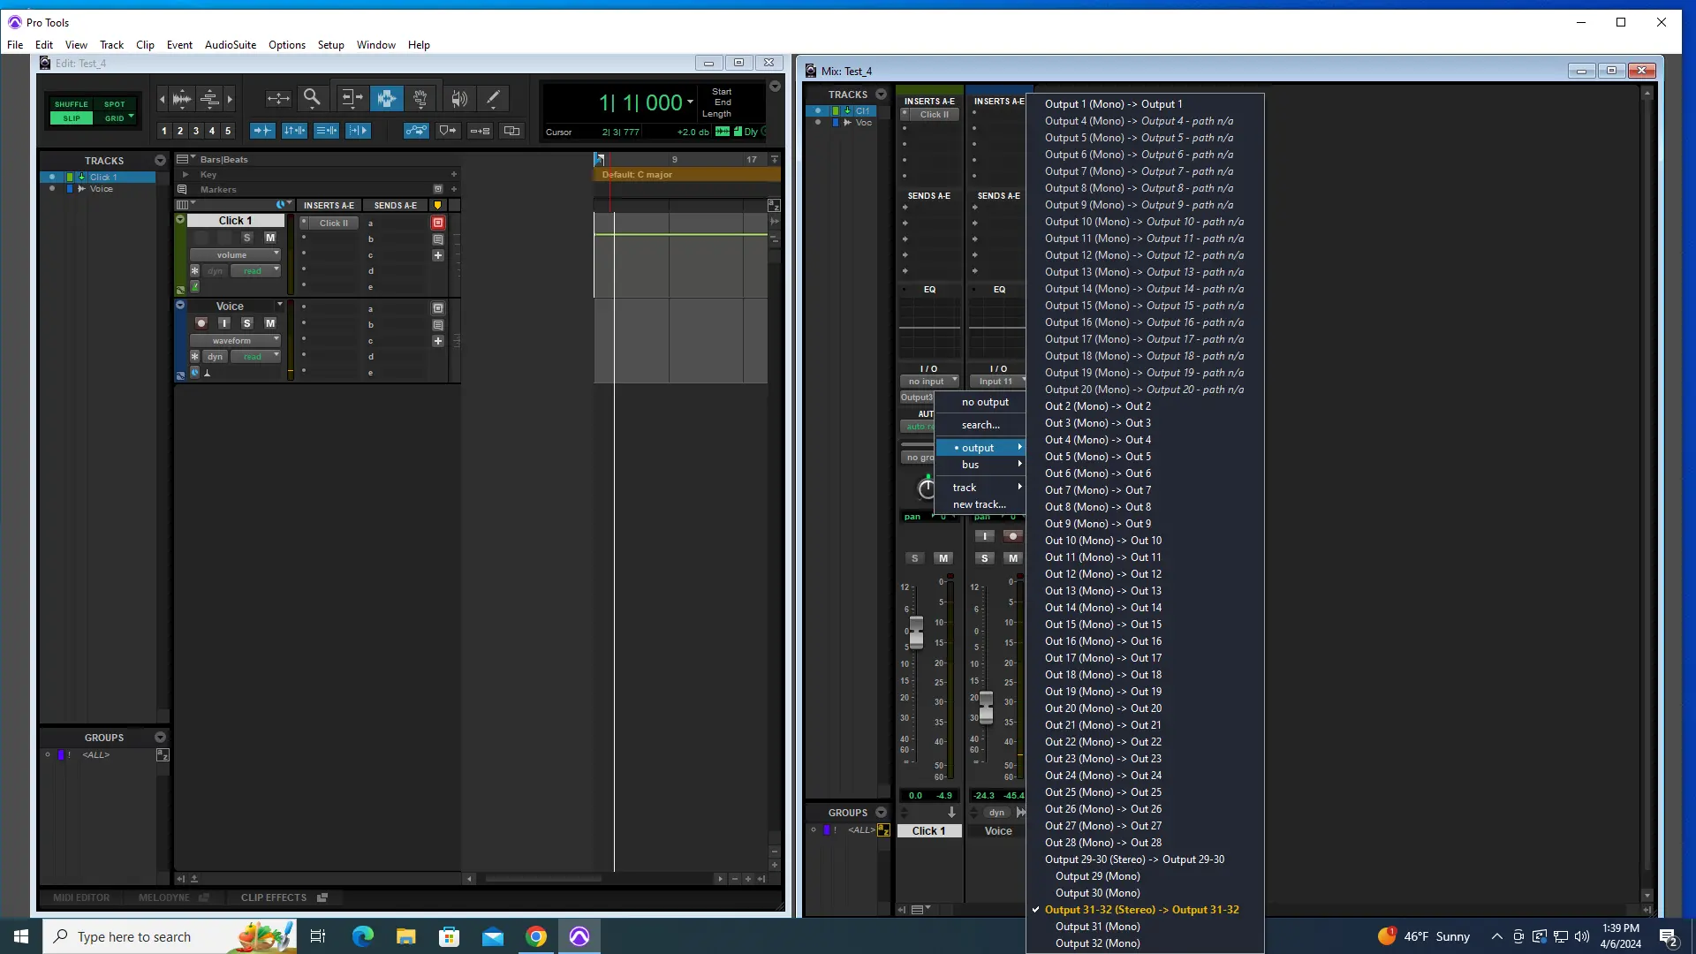Open the main counter format dropdown
1696x954 pixels.
[x=691, y=102]
